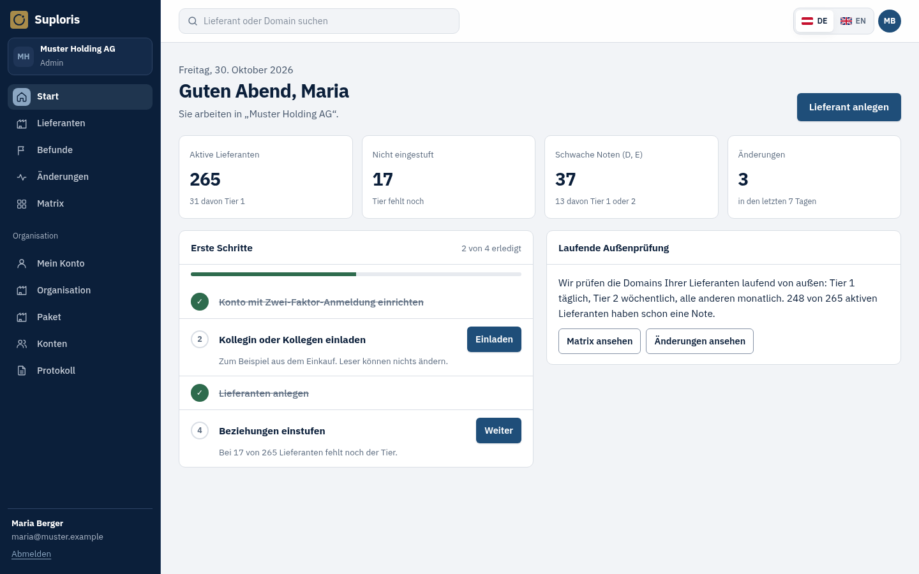Switch language to DE

tap(814, 21)
